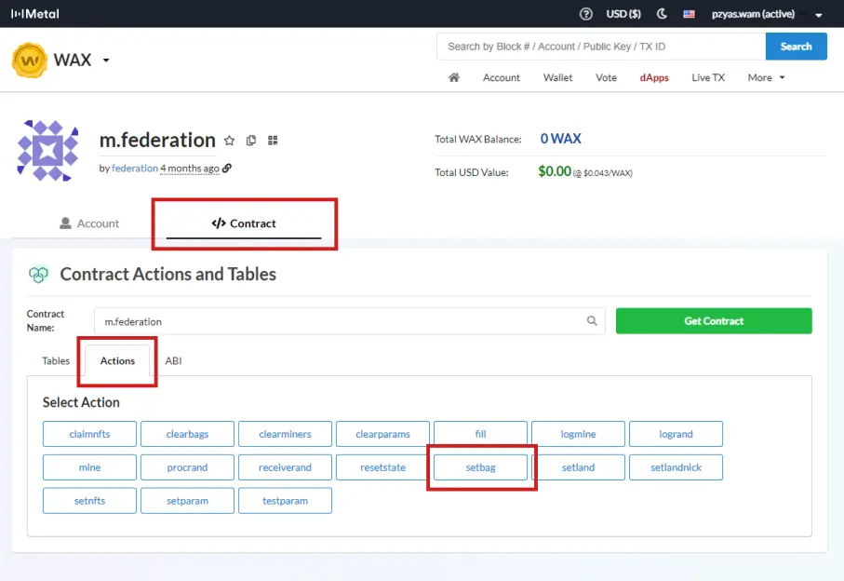
Task: Select the resetstate action
Action: click(x=382, y=467)
